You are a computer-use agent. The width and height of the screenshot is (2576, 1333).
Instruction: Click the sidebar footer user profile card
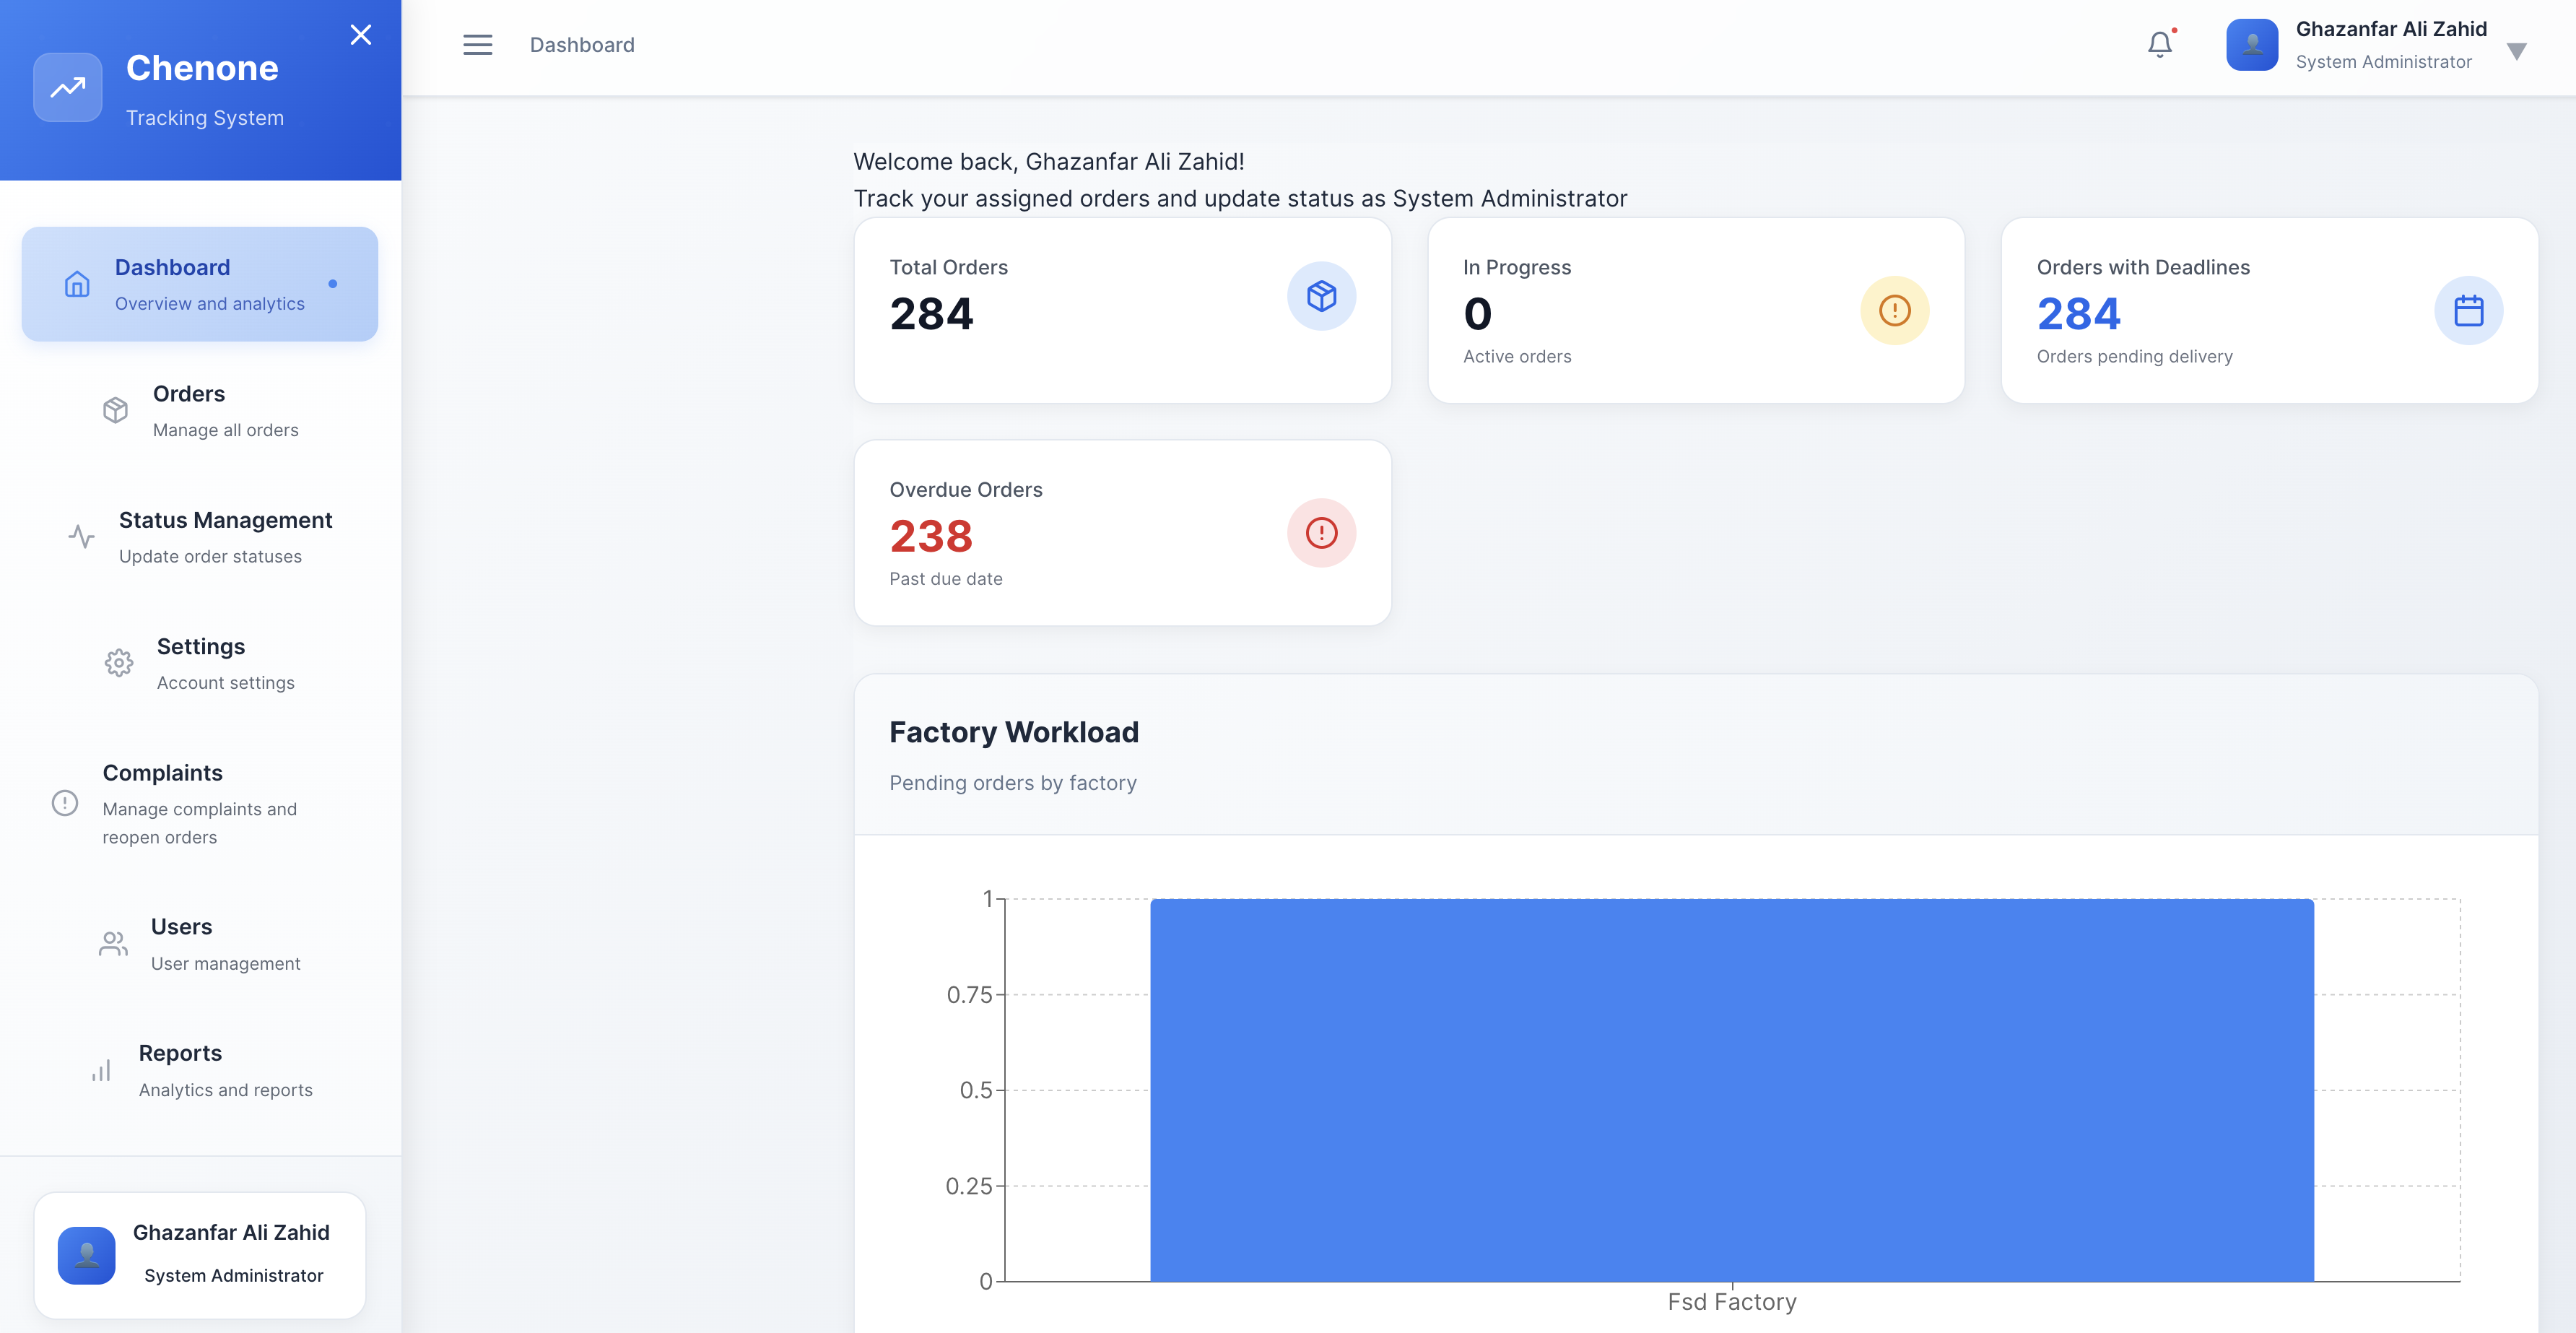pos(200,1254)
